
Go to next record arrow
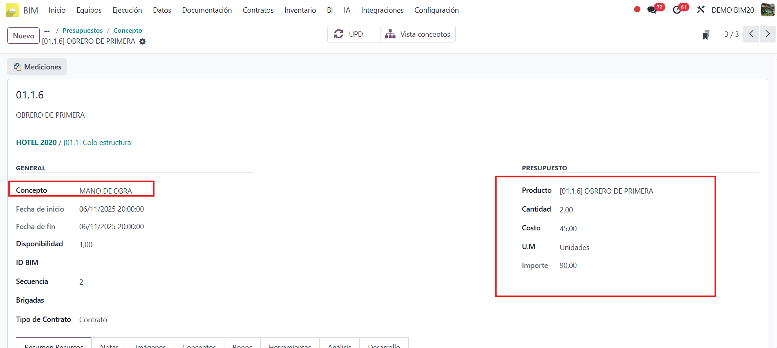tap(768, 34)
